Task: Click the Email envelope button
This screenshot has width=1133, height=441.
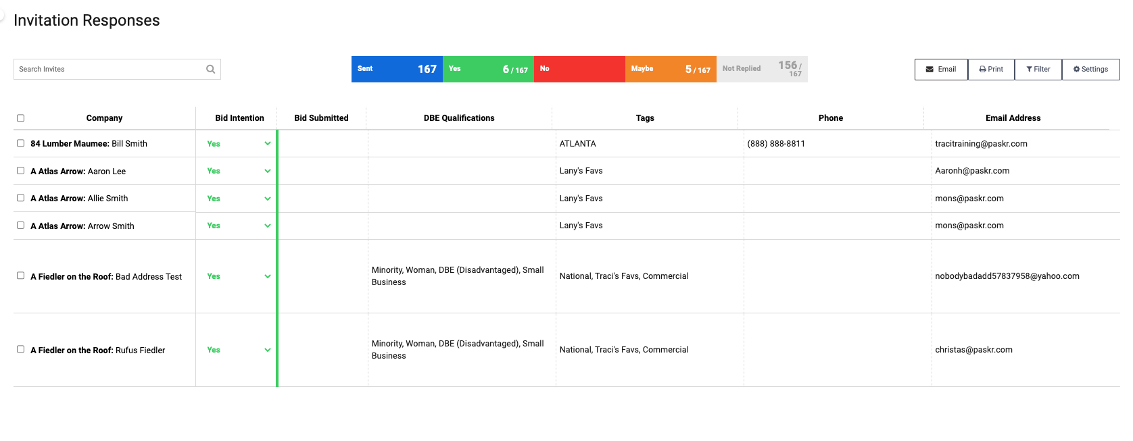Action: 941,70
